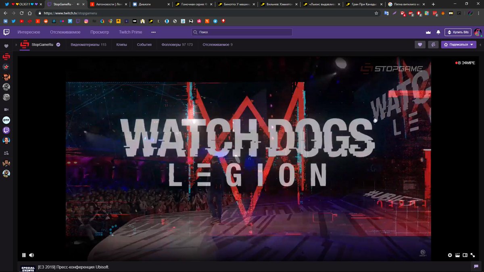
Task: Open the StopGame channel in the sidebar
Action: 6,56
